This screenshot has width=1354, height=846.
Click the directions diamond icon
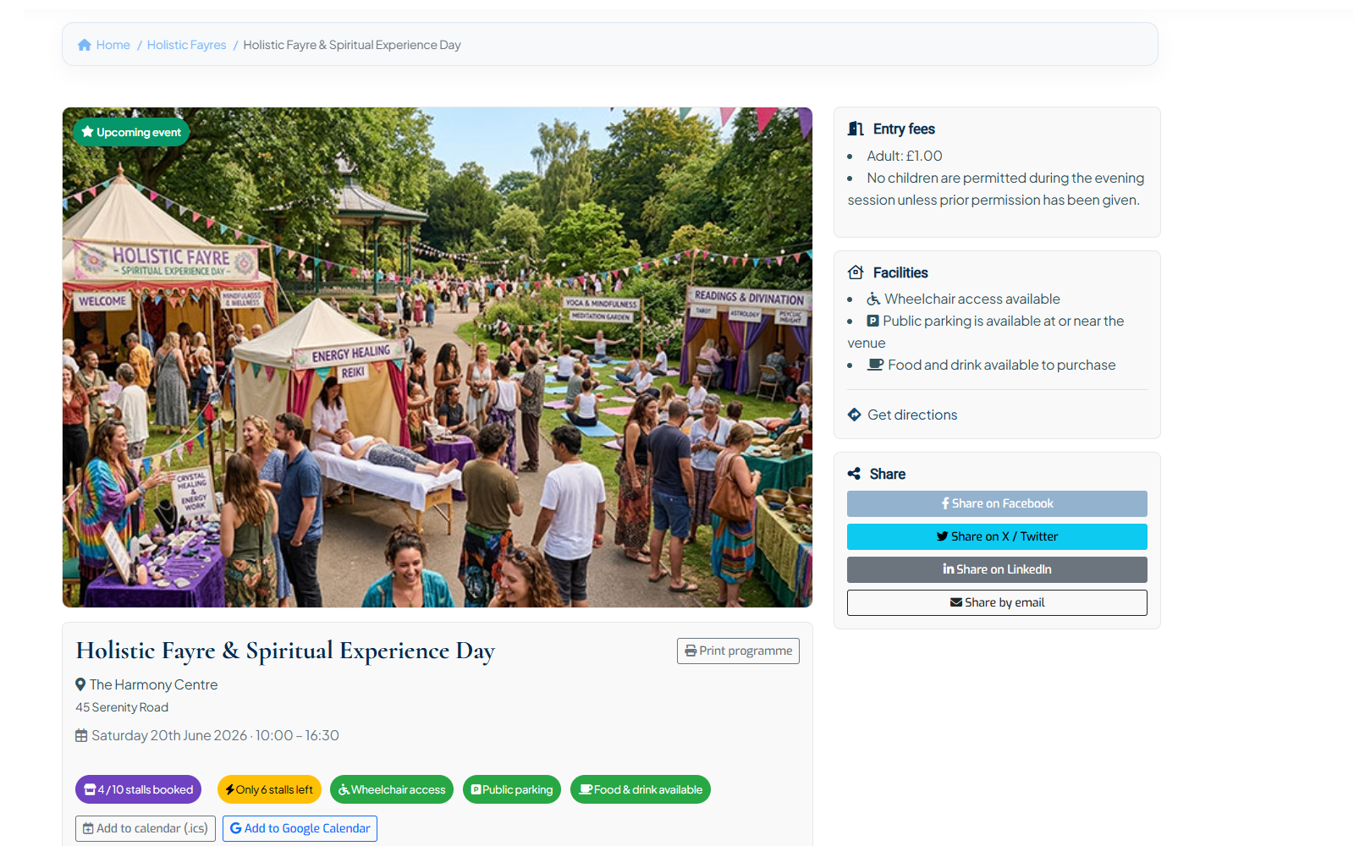[x=855, y=415]
